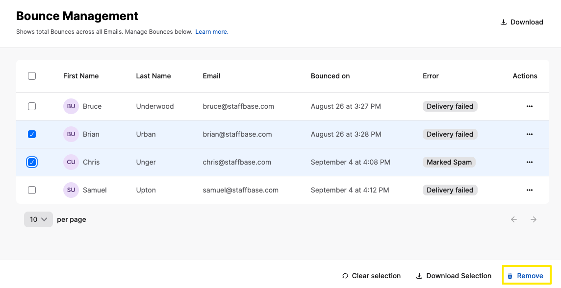Open three-dot actions menu for Brian Urban
This screenshot has width=561, height=288.
coord(529,134)
